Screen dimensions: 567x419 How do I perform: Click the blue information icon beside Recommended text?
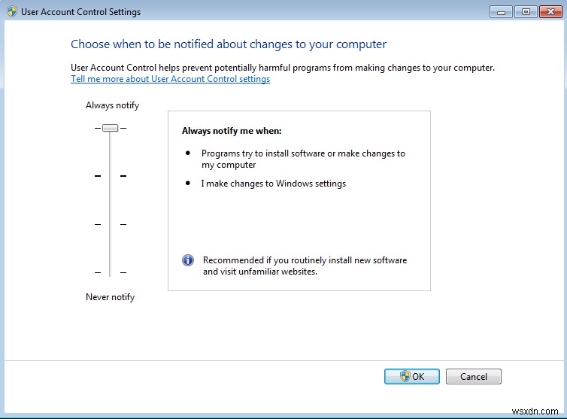[x=188, y=260]
